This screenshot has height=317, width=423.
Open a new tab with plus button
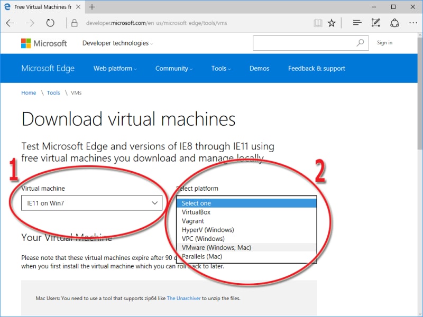point(92,7)
